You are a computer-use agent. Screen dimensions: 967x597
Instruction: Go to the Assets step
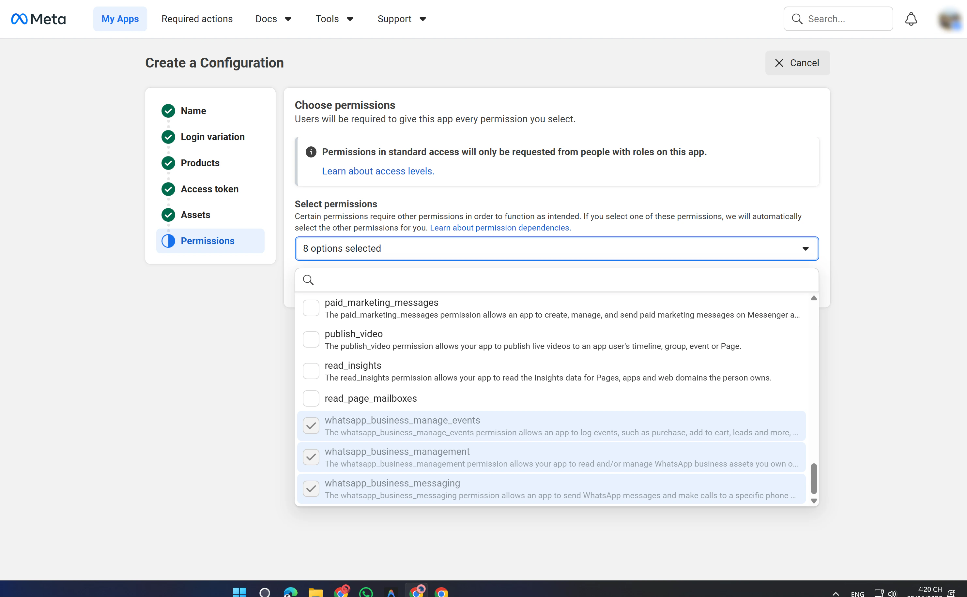point(195,215)
